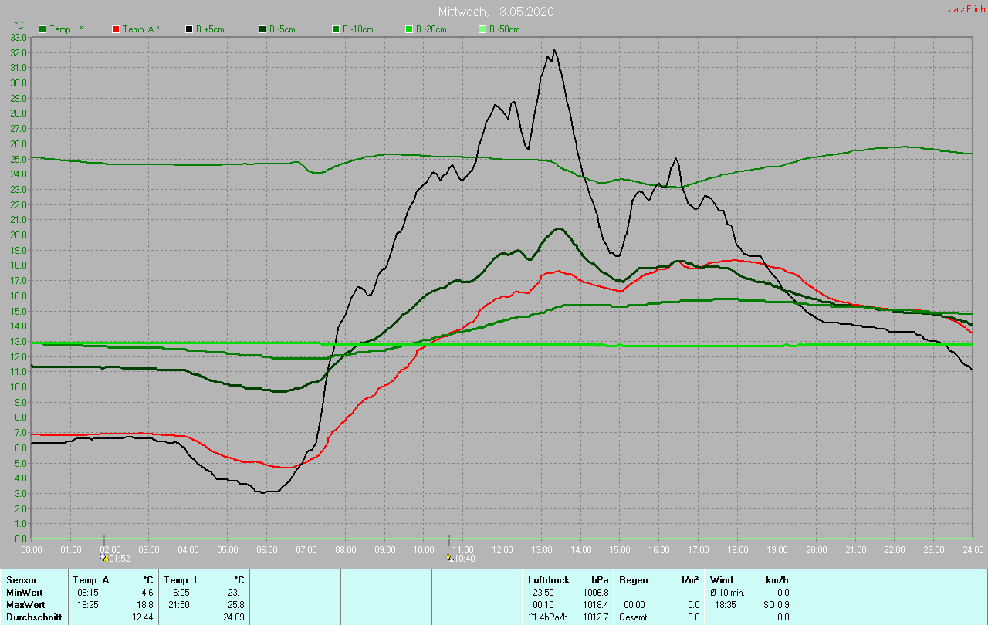Image resolution: width=988 pixels, height=625 pixels.
Task: Click the 18:00 label on time axis
Action: [738, 549]
